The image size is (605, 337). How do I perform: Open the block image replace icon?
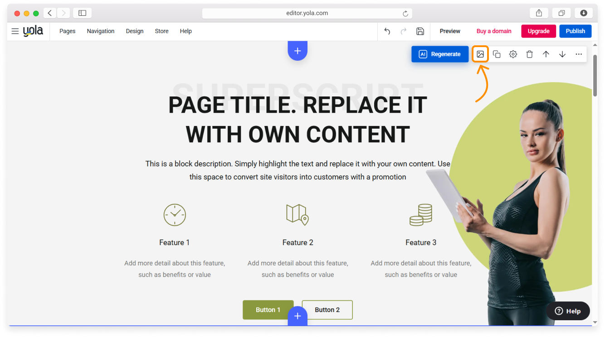(480, 54)
